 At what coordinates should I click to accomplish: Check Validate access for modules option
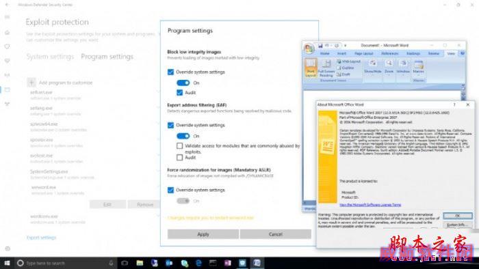(179, 146)
